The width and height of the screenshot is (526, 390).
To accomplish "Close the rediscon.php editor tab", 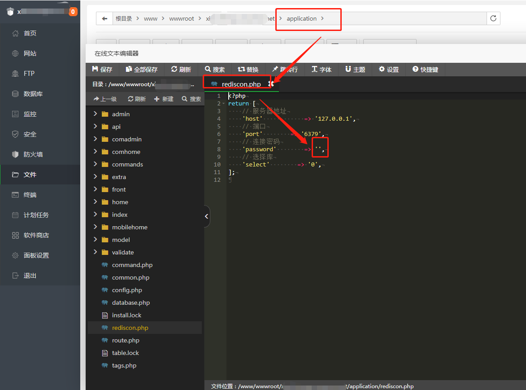I will point(271,84).
